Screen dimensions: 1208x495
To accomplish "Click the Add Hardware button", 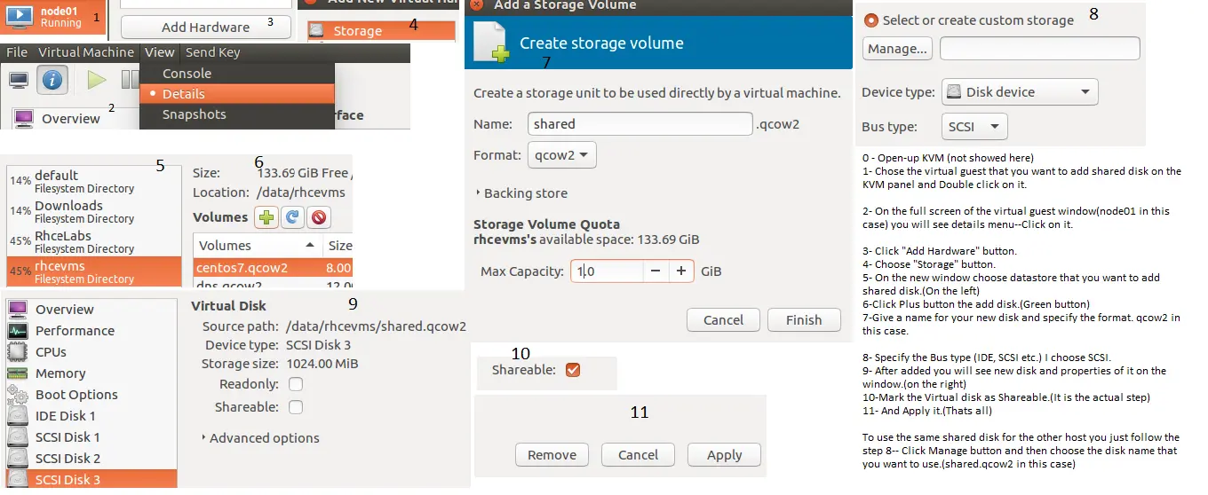I will pos(205,27).
